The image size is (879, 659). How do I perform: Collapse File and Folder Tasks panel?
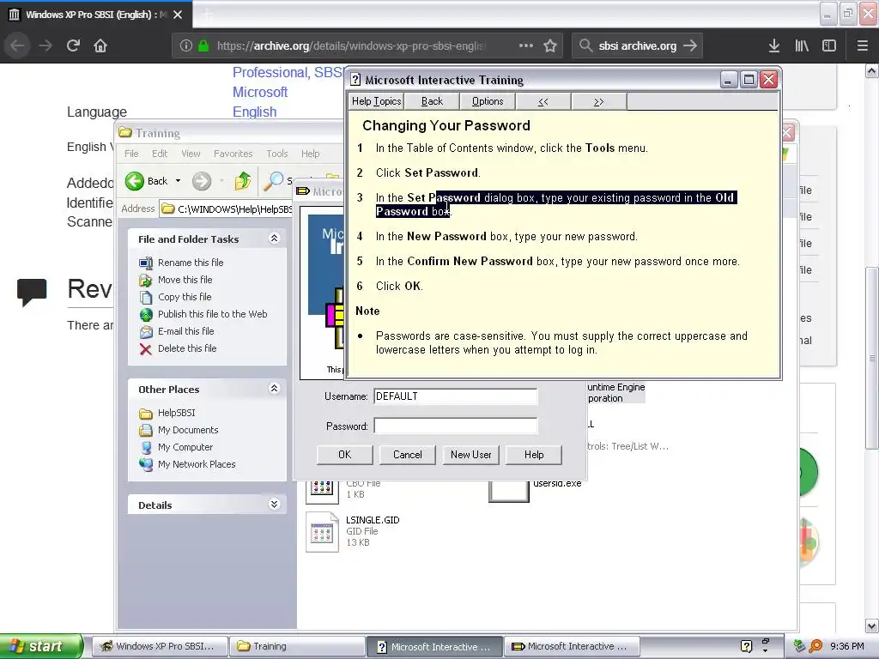pos(274,239)
